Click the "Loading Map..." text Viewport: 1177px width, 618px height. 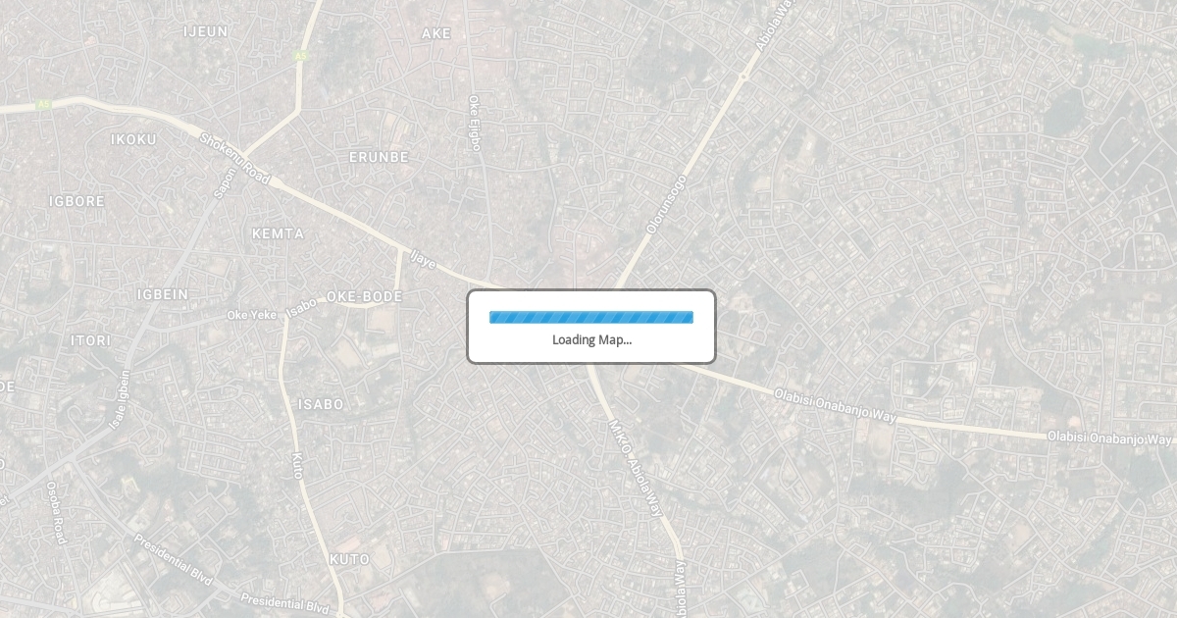pos(591,339)
